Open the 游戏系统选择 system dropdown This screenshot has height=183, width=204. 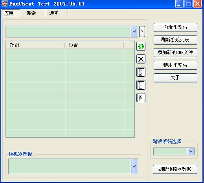191,151
